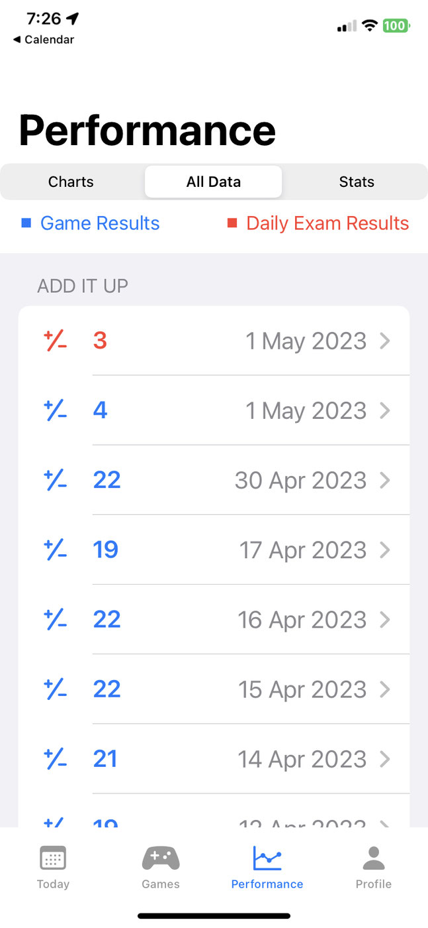Switch to the Charts segment

[x=71, y=182]
